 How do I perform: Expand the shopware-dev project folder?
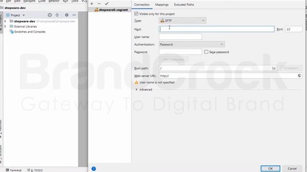[x=5, y=21]
